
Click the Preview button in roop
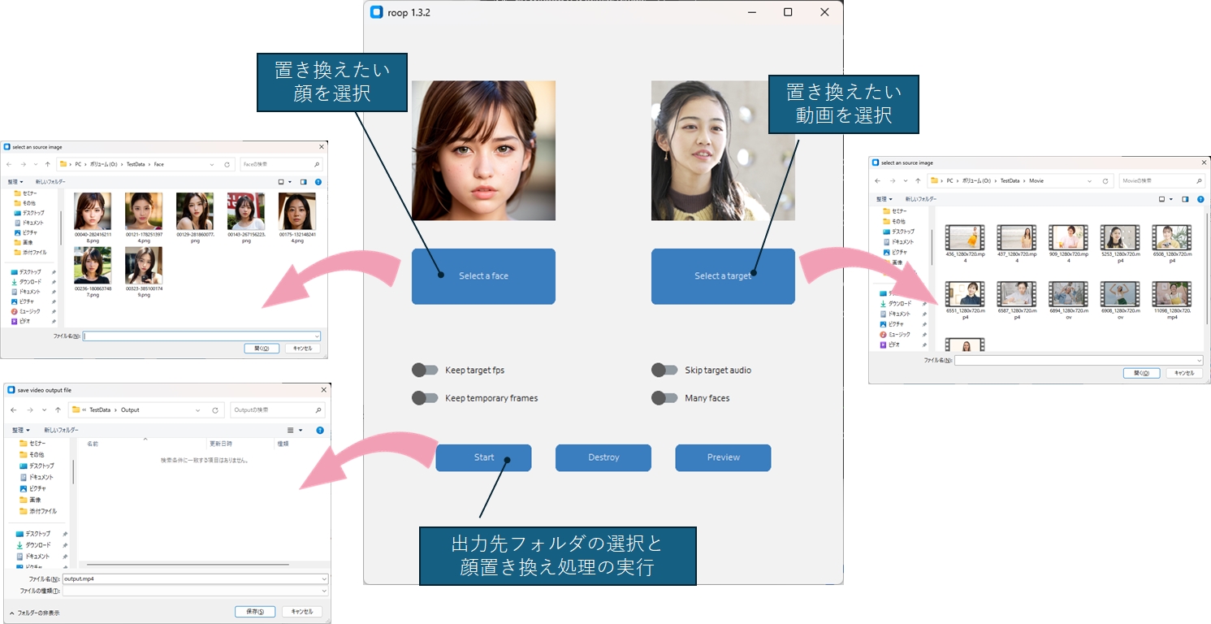point(722,457)
